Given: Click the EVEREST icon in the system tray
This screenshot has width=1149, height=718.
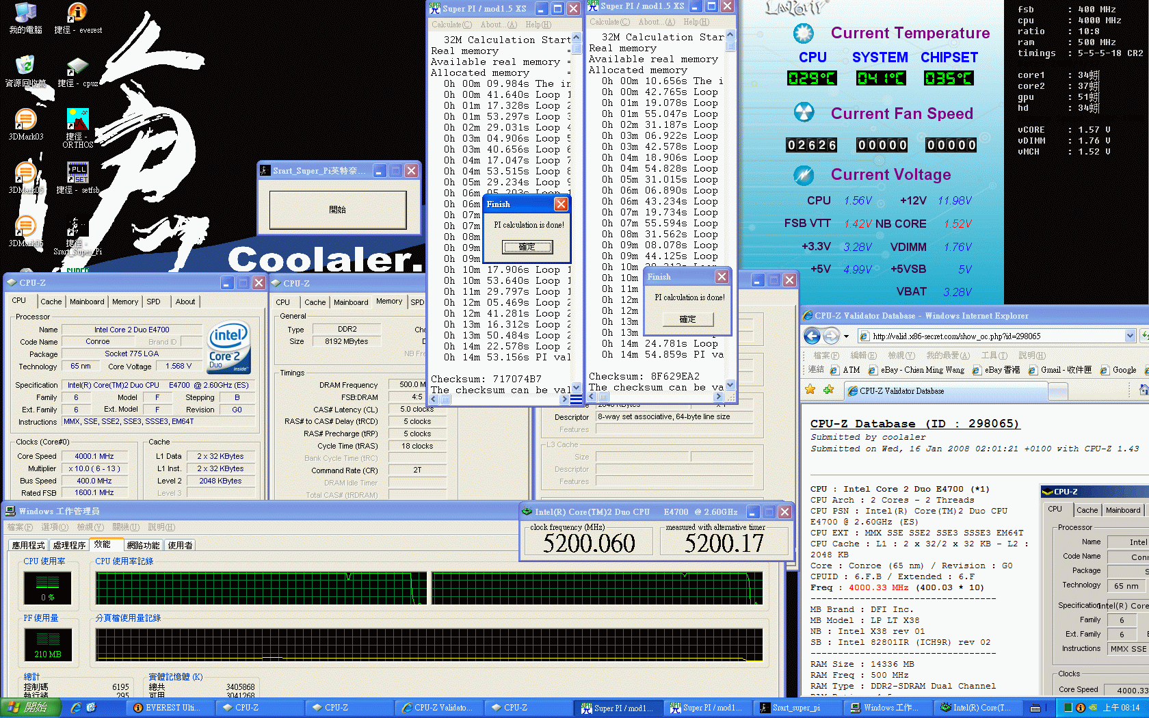Looking at the screenshot, I should click(x=1081, y=708).
